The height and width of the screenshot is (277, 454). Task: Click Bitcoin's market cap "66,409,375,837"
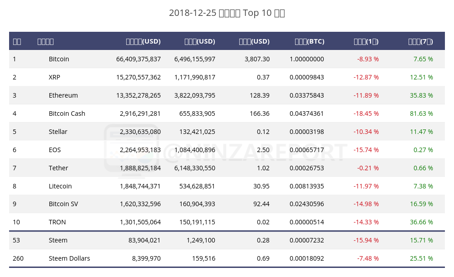[x=138, y=59]
